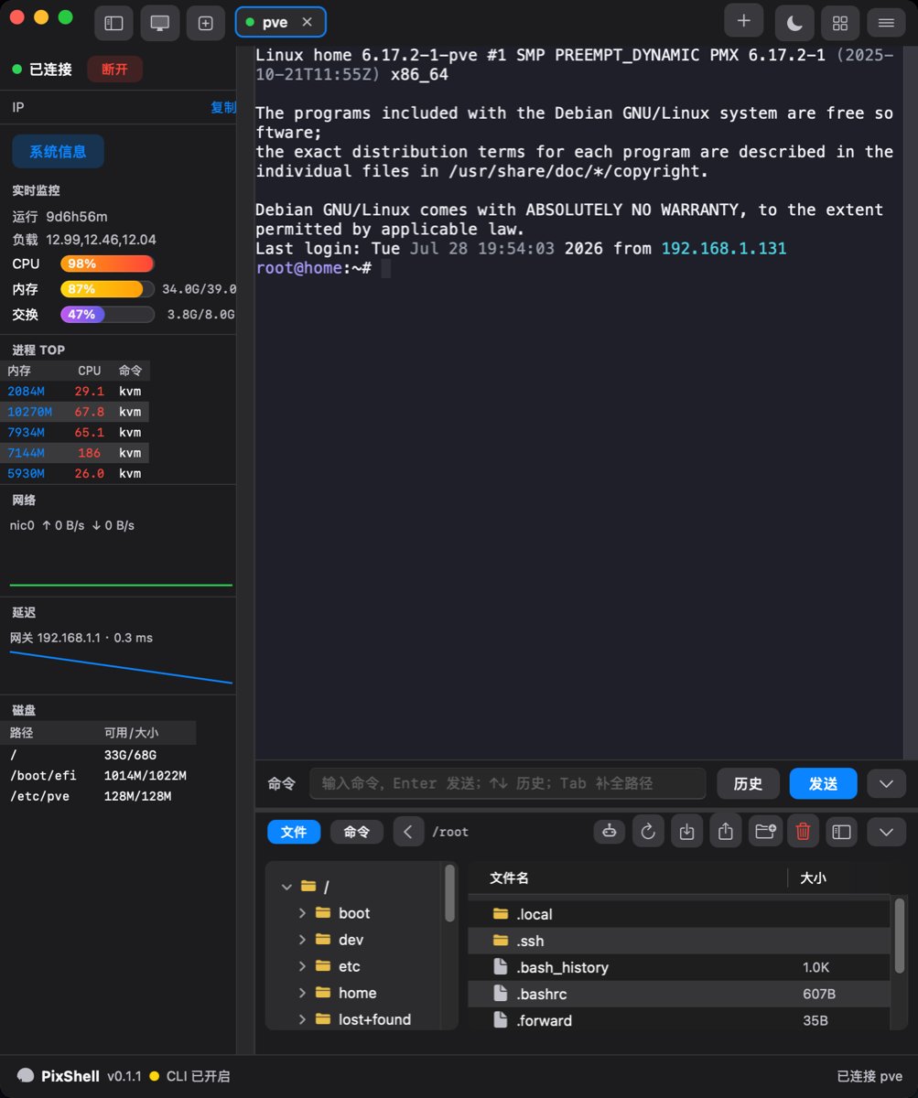Viewport: 918px width, 1098px height.
Task: Refresh the file list
Action: click(x=648, y=832)
